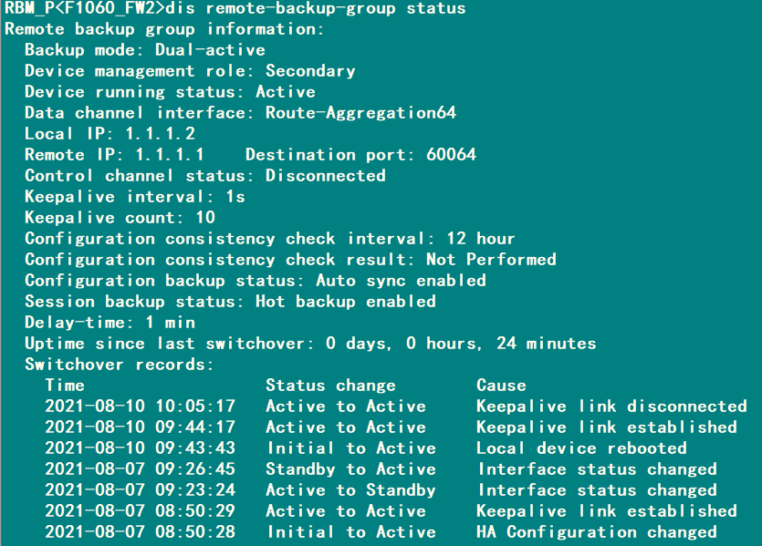Click the 'Backup mode: Dual-active' line

144,50
